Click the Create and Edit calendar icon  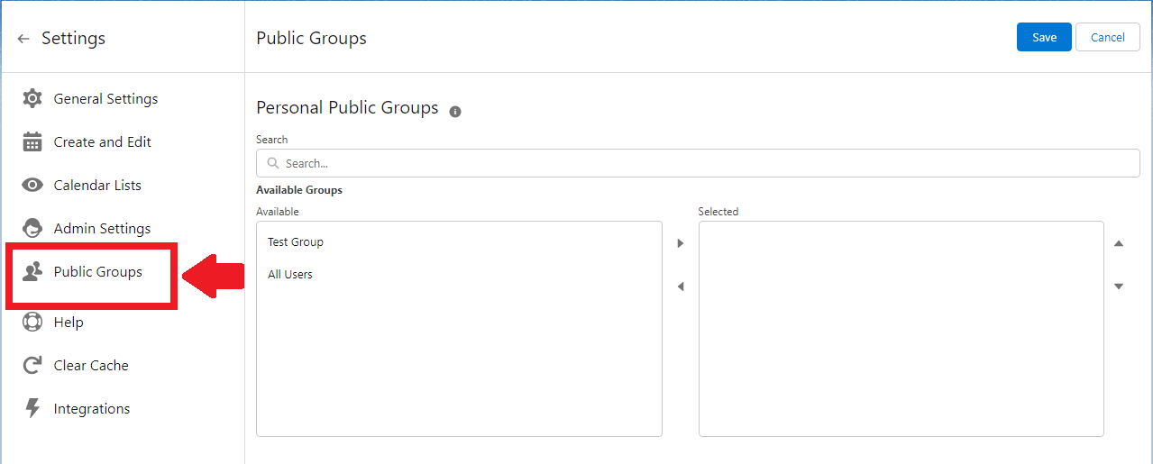[32, 141]
